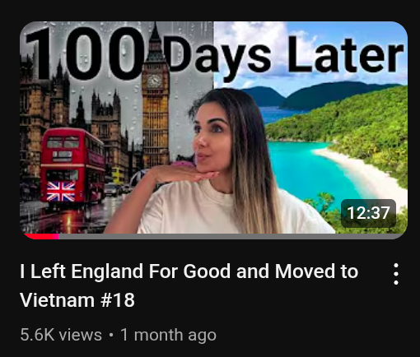Click the "Later" word in the thumbnail
The height and width of the screenshot is (357, 420).
346,55
